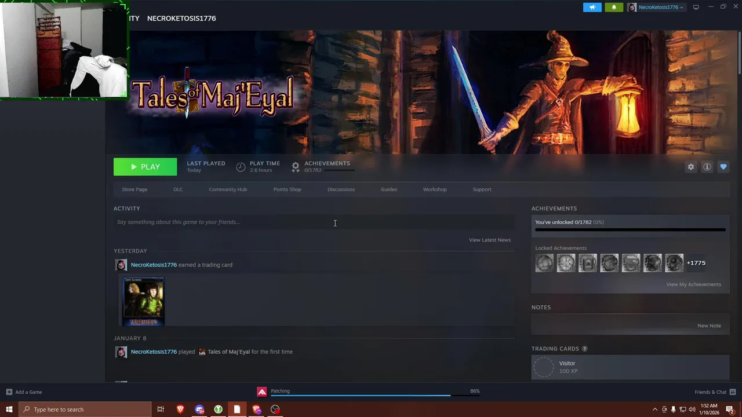
Task: Open the Windows notification center
Action: [730, 409]
